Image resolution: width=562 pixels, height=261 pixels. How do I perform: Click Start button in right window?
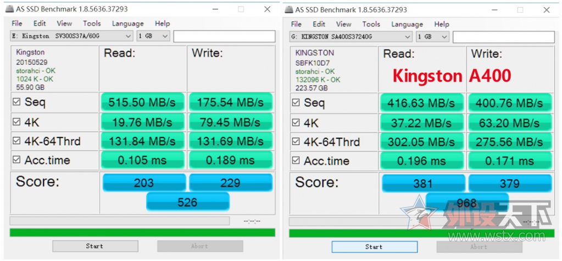(x=374, y=247)
